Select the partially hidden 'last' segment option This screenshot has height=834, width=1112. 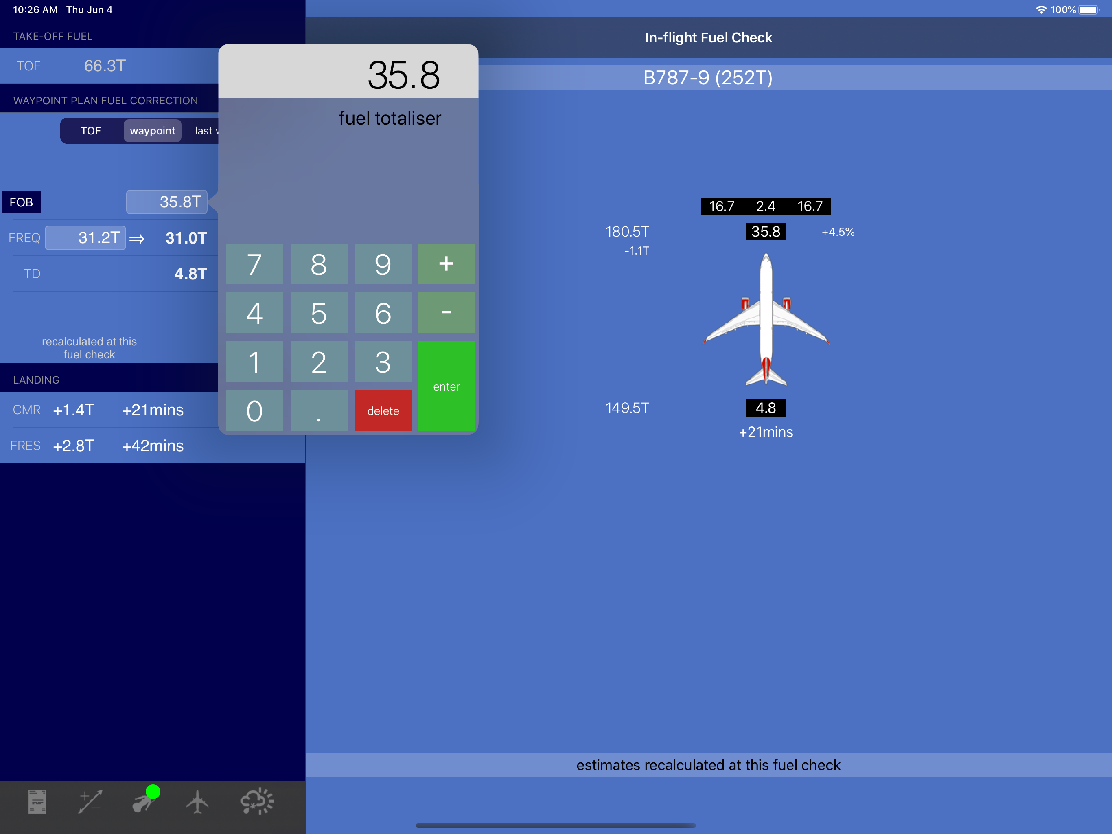click(x=206, y=131)
